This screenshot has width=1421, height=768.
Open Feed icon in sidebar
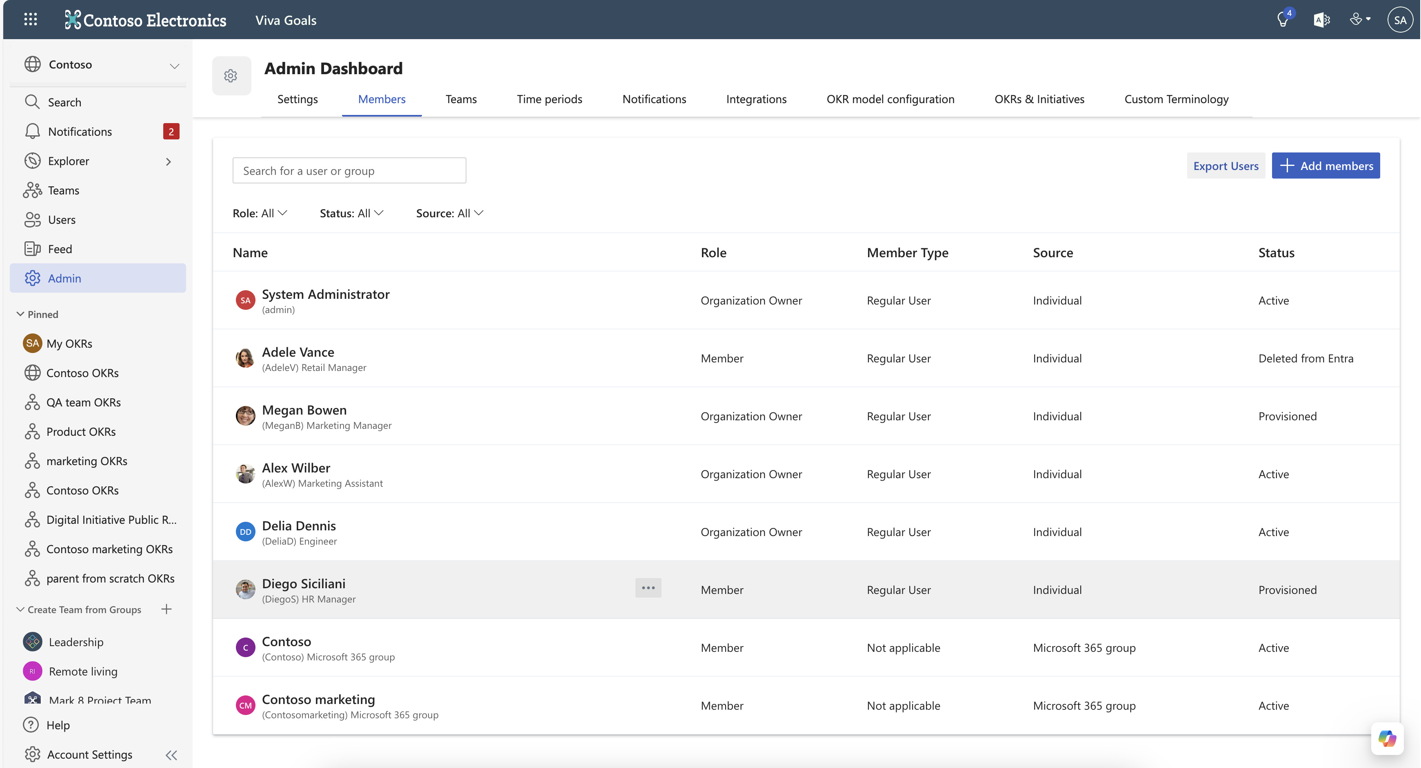(x=33, y=249)
